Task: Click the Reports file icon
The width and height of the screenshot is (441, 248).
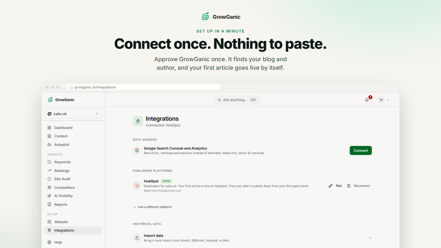Action: (49, 204)
